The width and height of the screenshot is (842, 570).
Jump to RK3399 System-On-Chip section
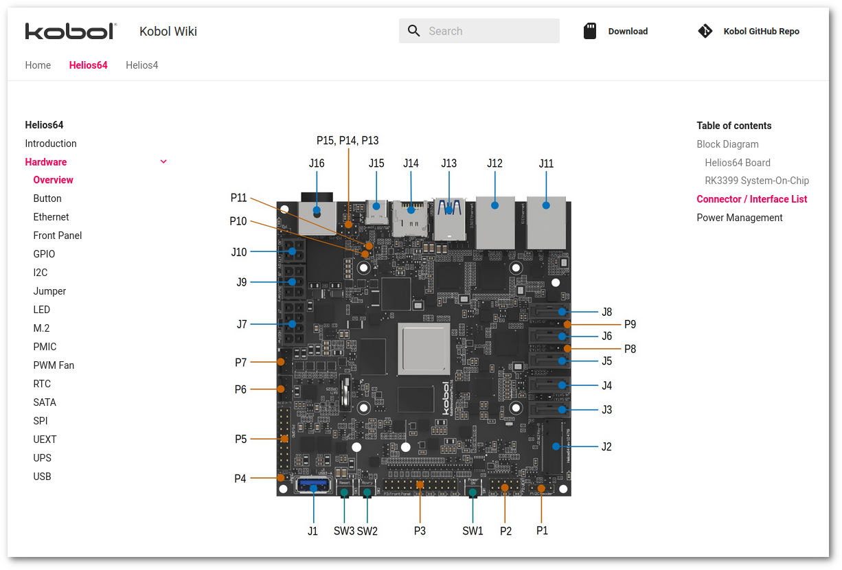[758, 181]
